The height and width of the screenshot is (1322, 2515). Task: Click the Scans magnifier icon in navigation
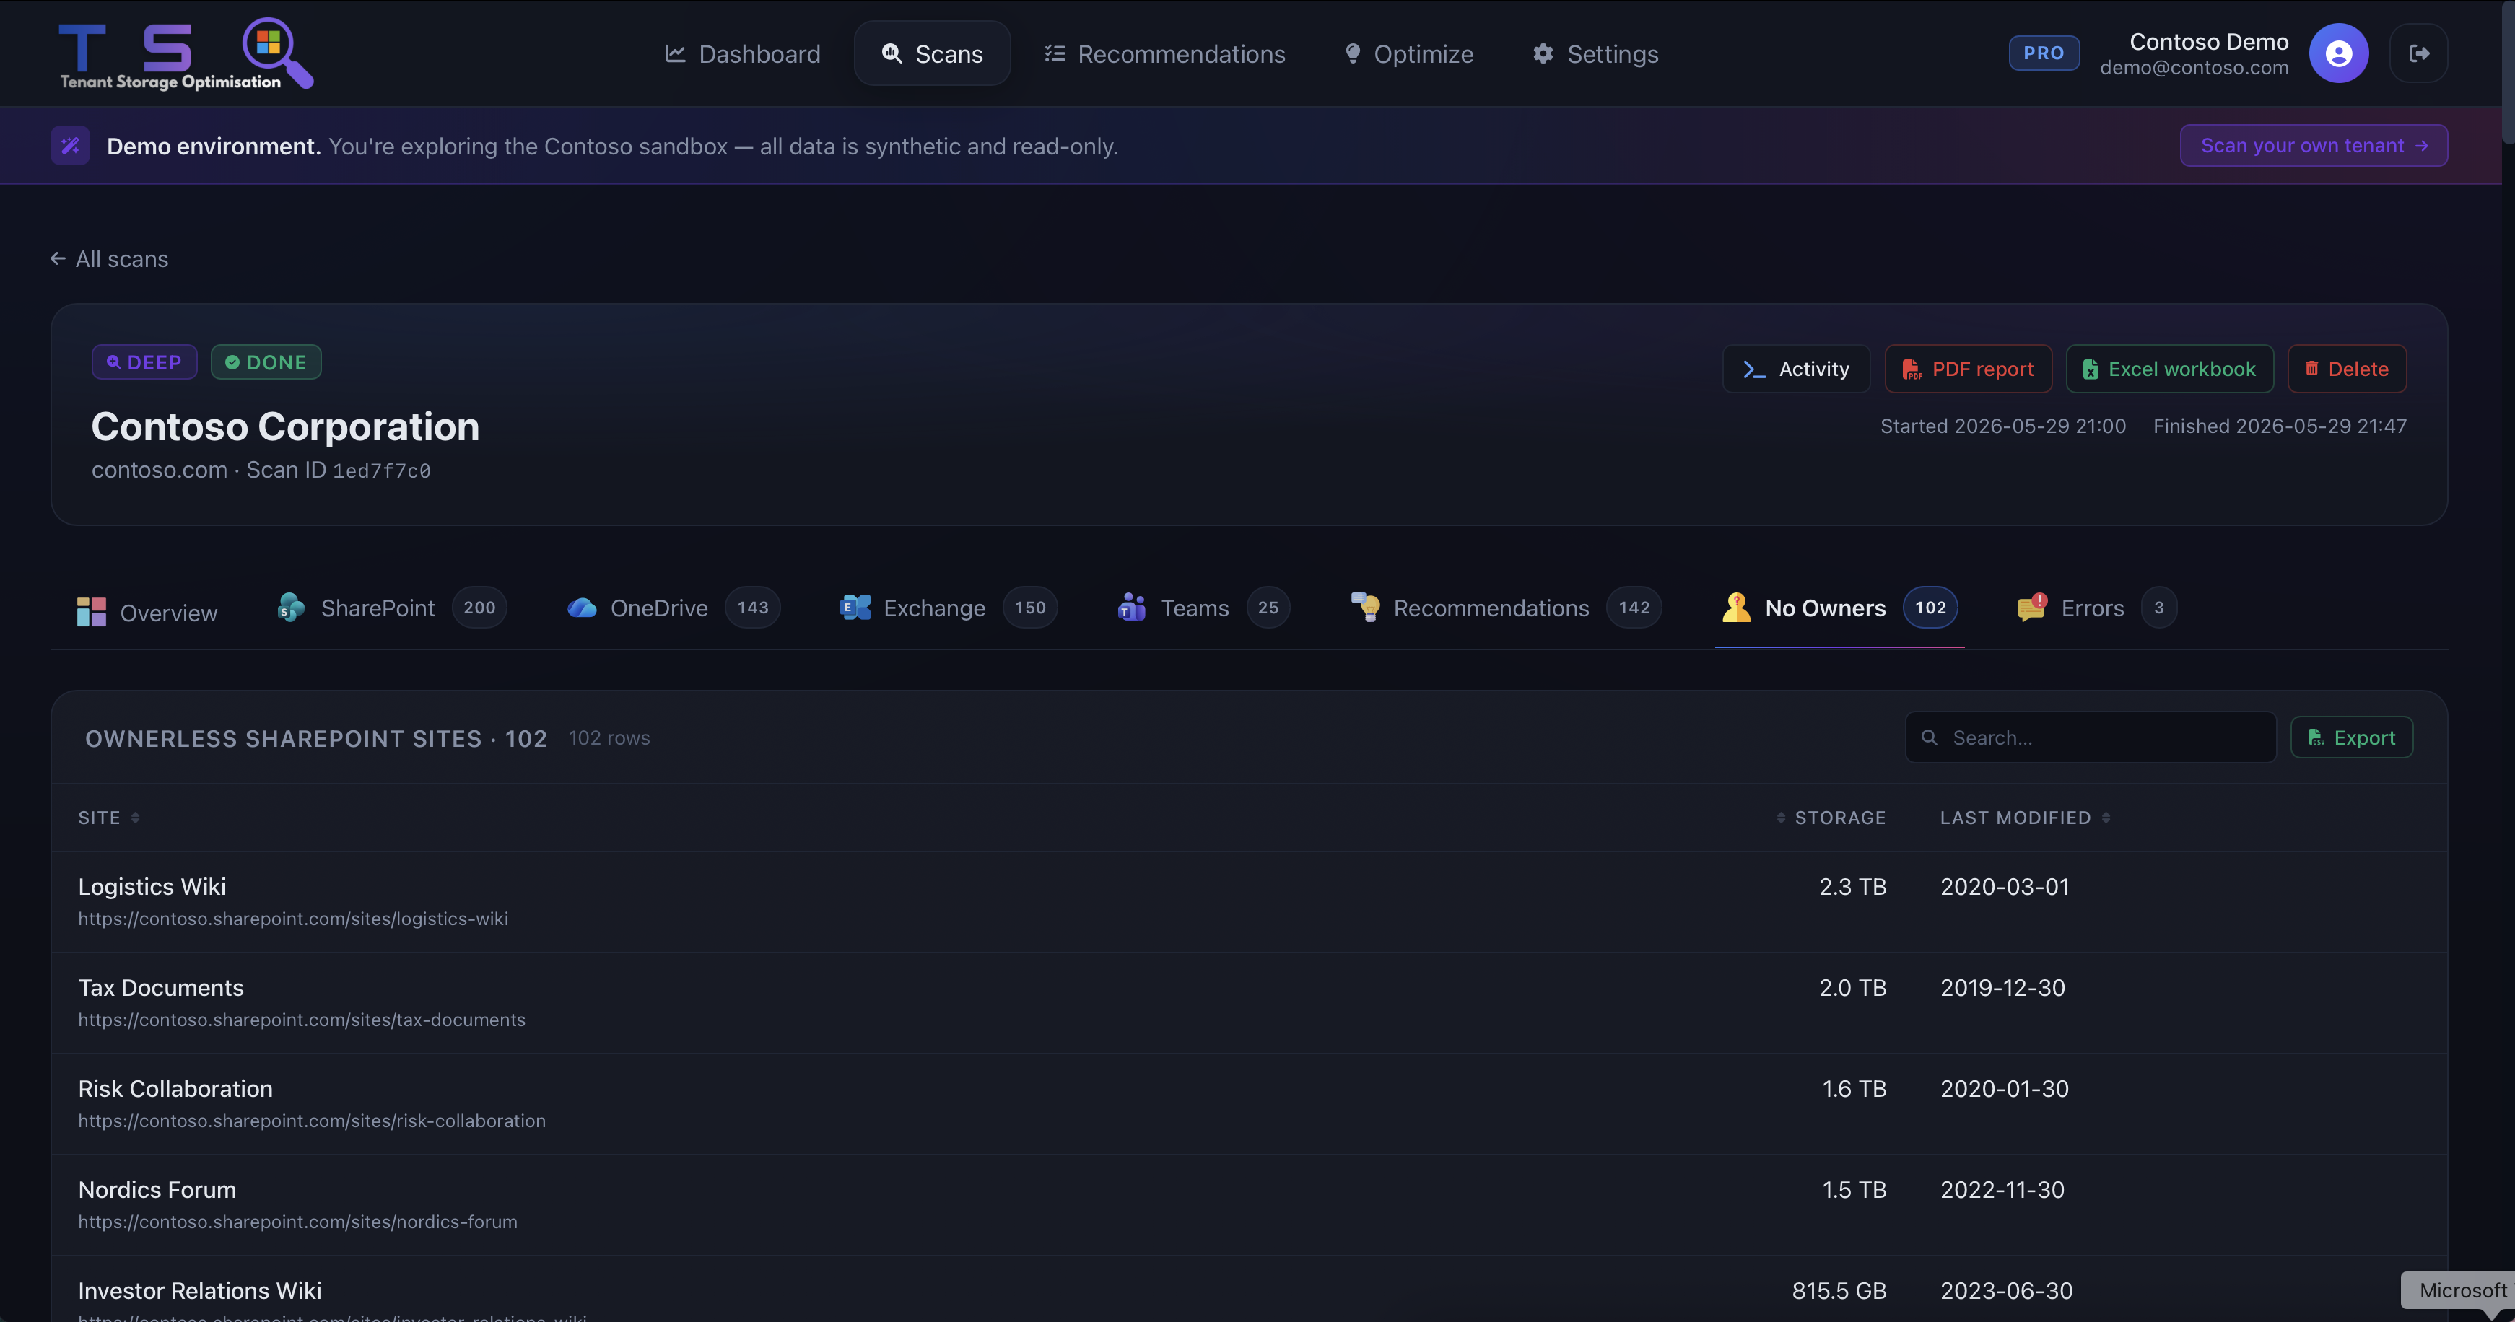(x=892, y=53)
